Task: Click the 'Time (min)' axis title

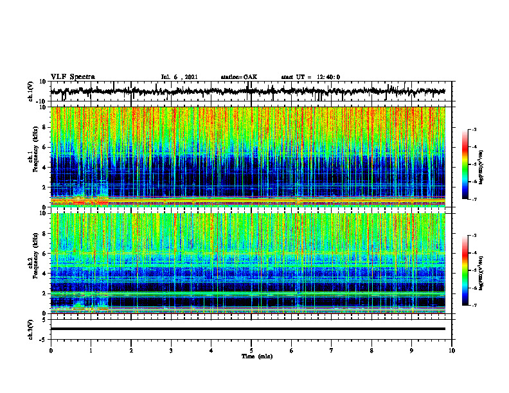Action: coord(257,356)
